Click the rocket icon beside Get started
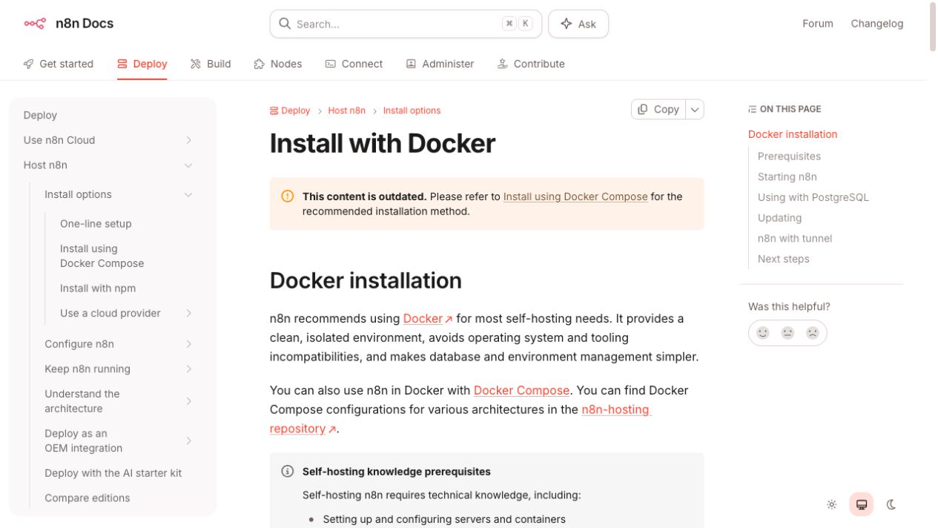Screen dimensions: 938x528 tap(29, 64)
